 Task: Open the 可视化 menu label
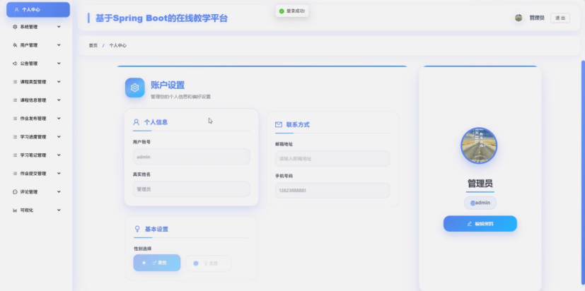click(26, 210)
